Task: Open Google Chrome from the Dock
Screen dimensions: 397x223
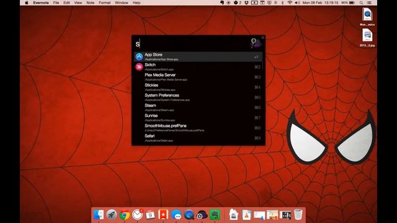Action: coord(124,215)
